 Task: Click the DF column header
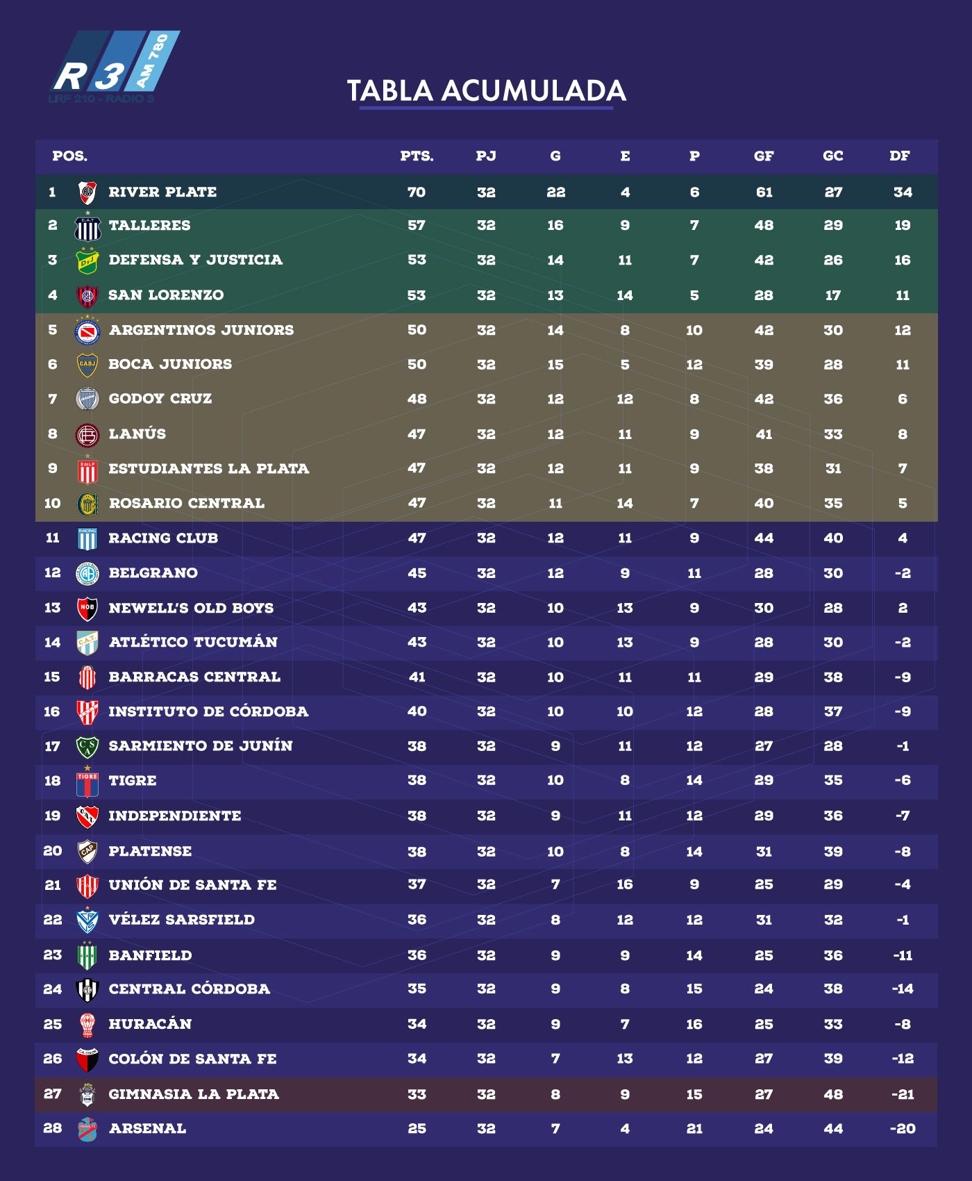[x=900, y=156]
